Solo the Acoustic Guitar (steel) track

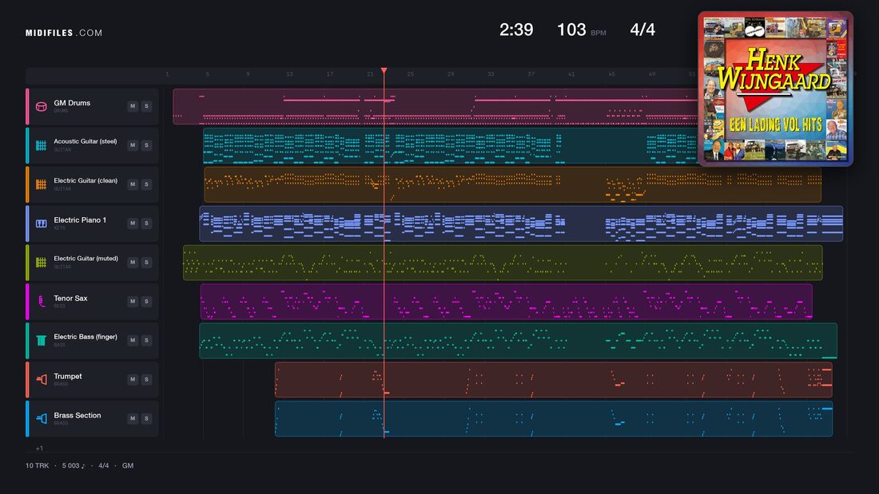tap(146, 145)
